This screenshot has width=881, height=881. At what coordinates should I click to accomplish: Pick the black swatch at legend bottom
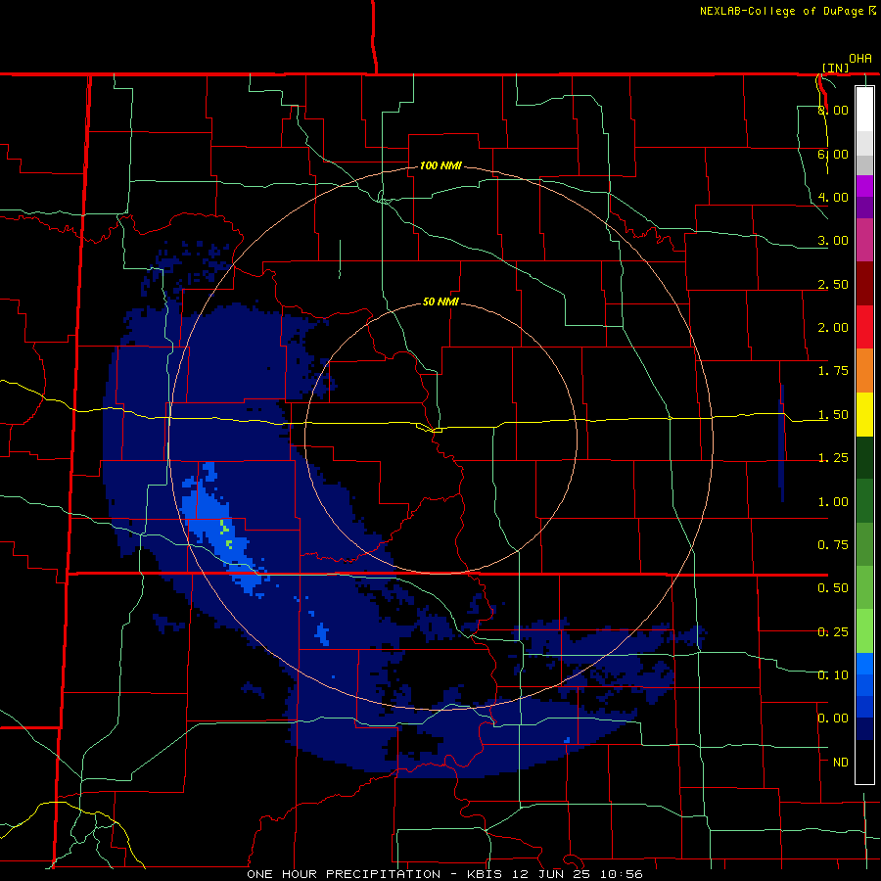tap(864, 762)
